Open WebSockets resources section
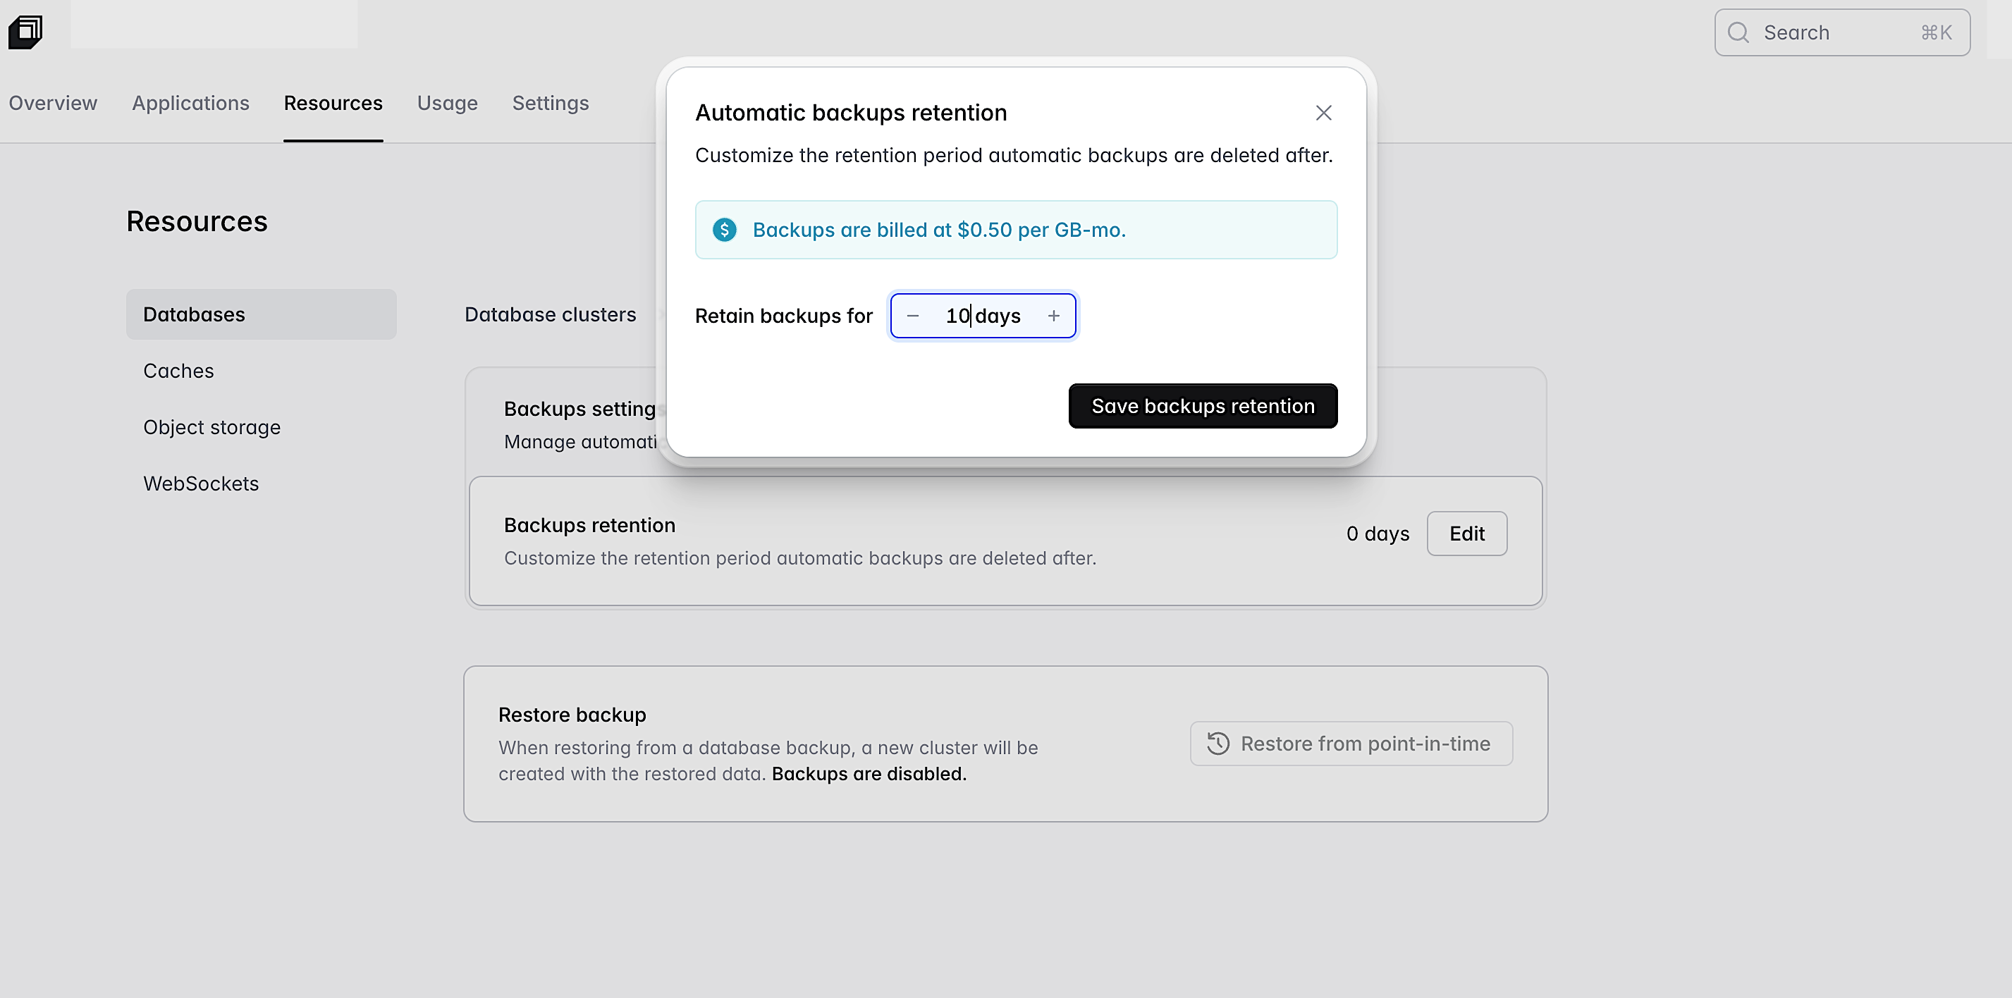2012x998 pixels. click(201, 483)
